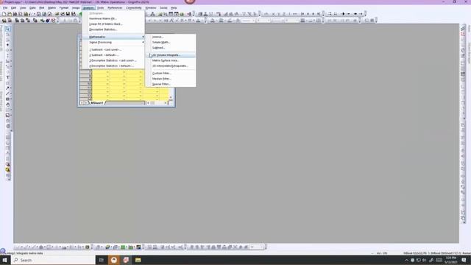Screen dimensions: 471x265
Task: Expand the Mathematics submenu
Action: 113,37
